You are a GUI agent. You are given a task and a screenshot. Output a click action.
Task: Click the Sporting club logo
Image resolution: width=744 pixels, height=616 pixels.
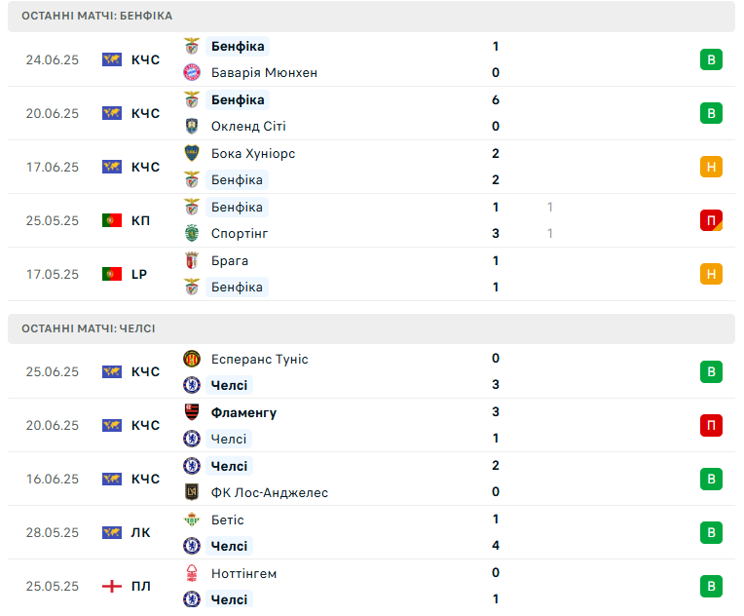(192, 233)
